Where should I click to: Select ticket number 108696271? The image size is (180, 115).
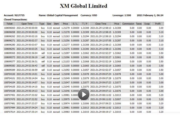10,41
